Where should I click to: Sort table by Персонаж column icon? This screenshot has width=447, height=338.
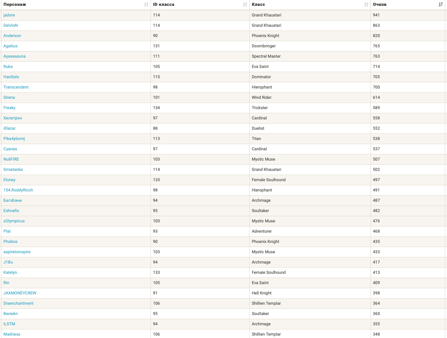click(146, 4)
